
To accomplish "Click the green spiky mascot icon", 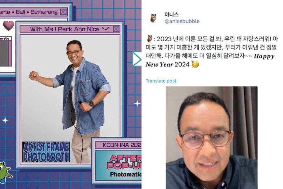I will coord(5,171).
